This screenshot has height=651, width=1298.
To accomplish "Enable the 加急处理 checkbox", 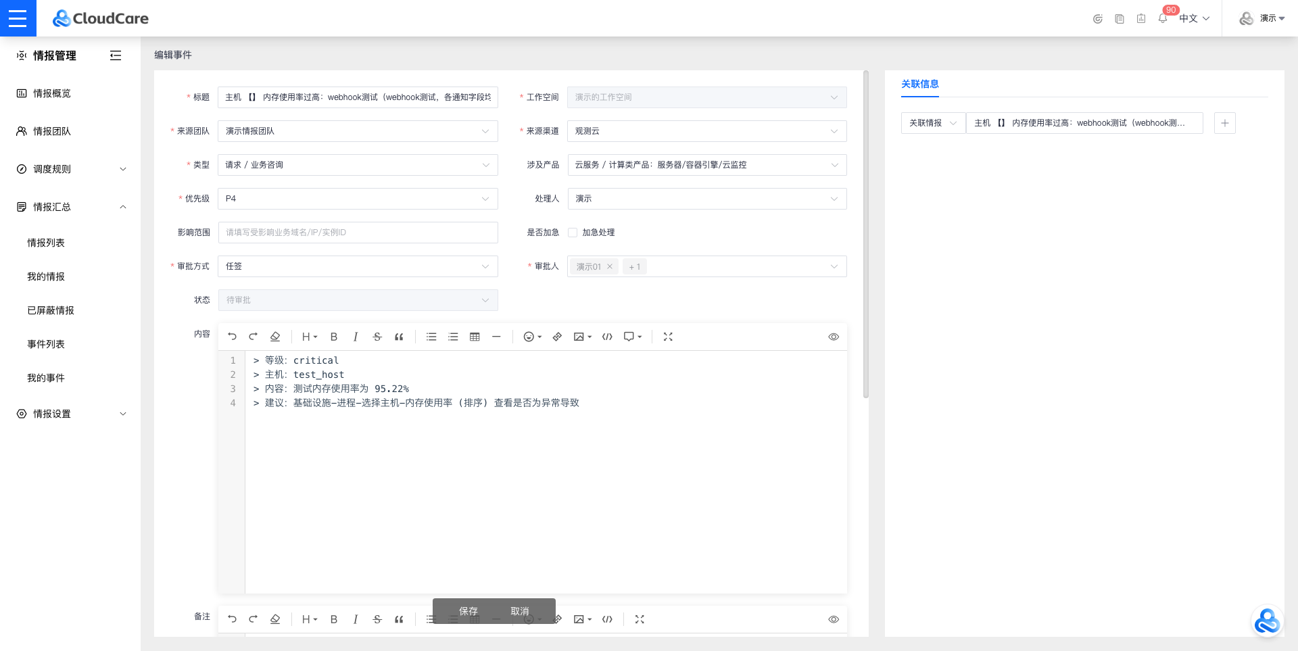I will 573,233.
